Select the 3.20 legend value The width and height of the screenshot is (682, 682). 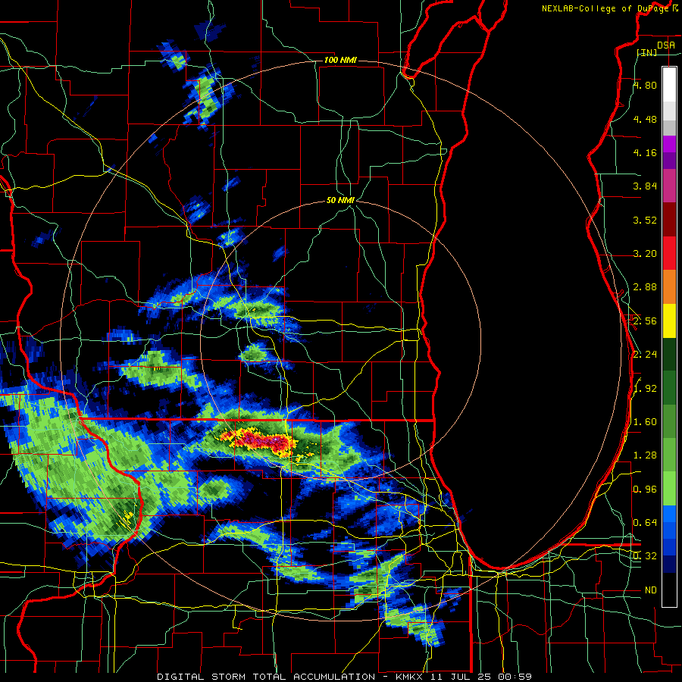pyautogui.click(x=645, y=254)
